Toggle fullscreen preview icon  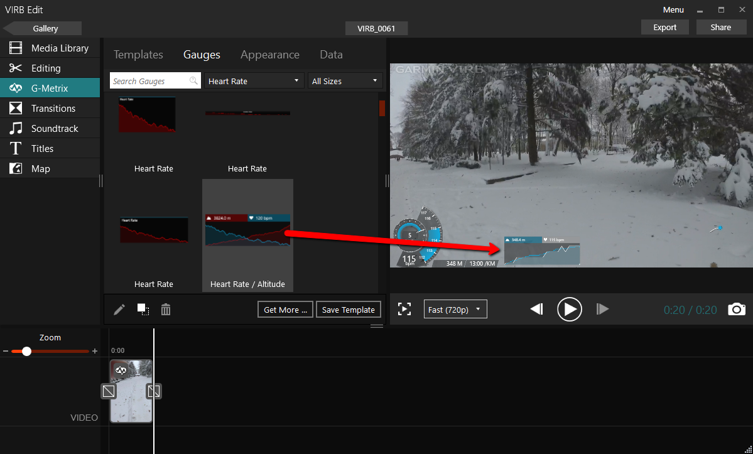pyautogui.click(x=404, y=309)
